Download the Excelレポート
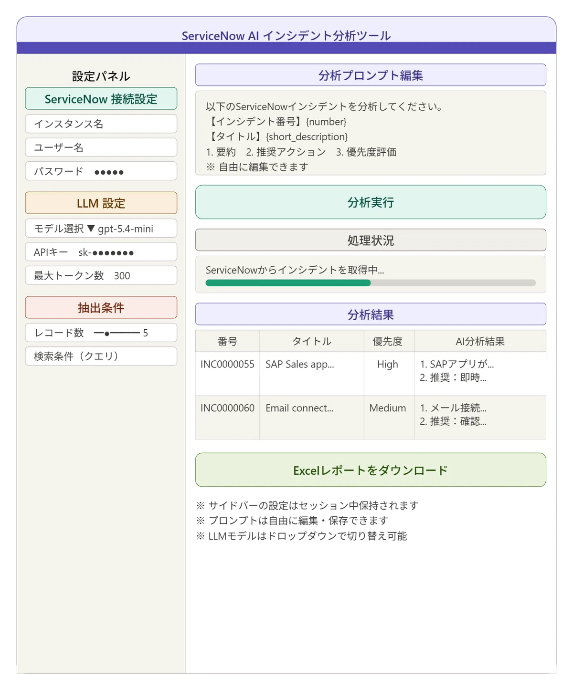 [x=371, y=470]
